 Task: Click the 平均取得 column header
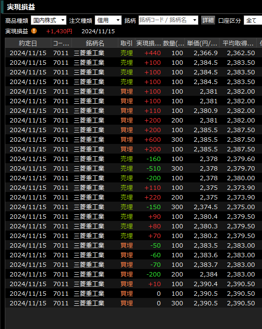click(238, 43)
